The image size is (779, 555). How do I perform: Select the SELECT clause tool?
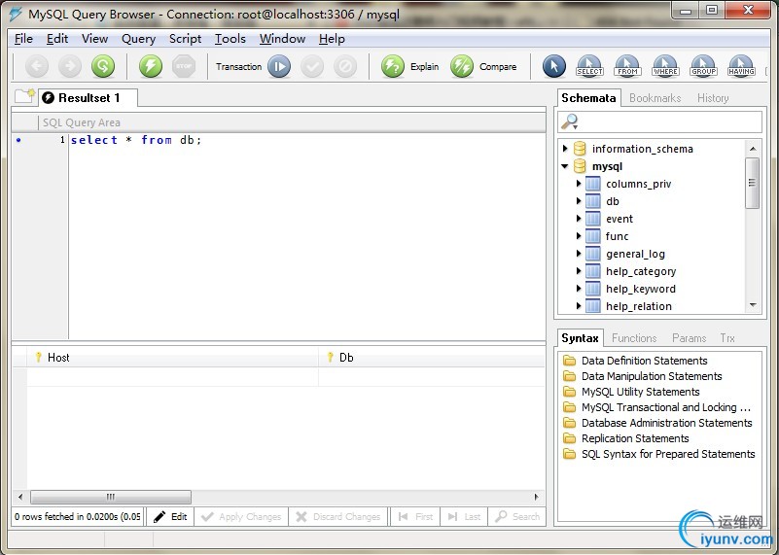click(589, 66)
